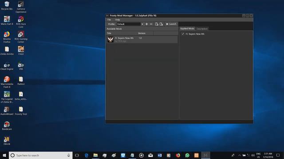
Task: Click the first document icon beside the minus button
Action: 157,24
